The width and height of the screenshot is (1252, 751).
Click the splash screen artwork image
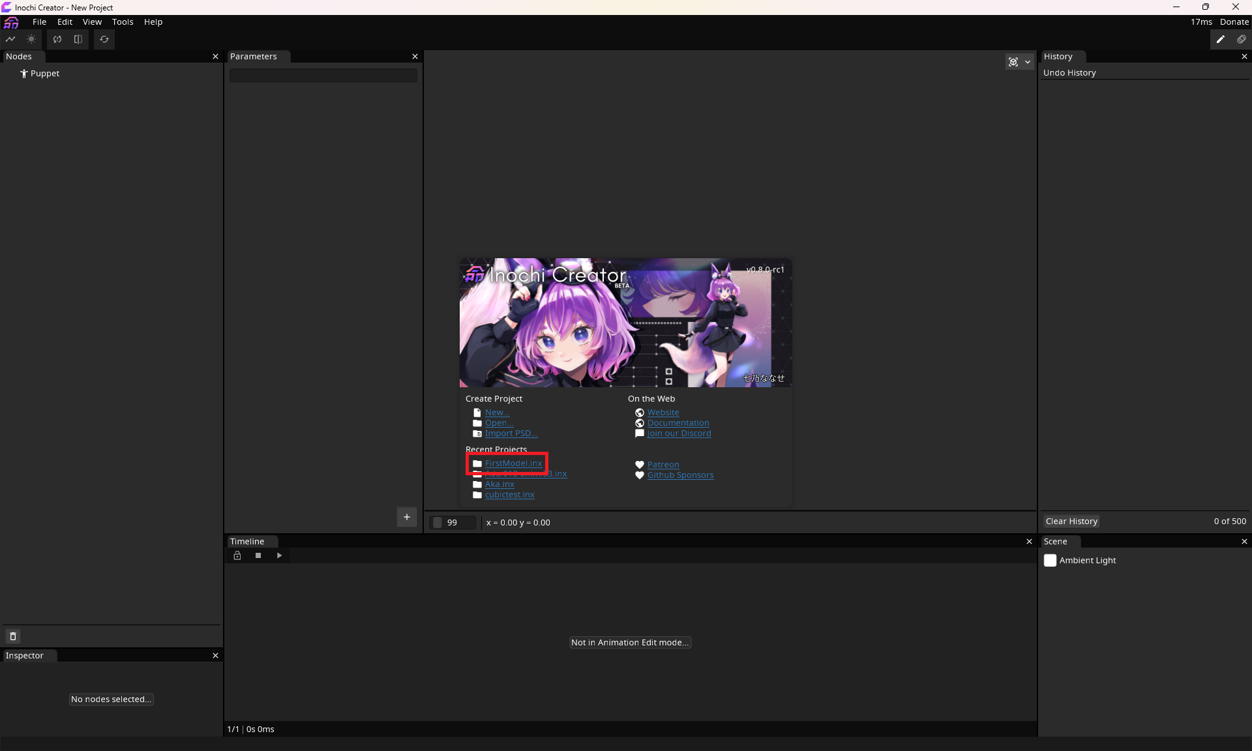pyautogui.click(x=625, y=323)
